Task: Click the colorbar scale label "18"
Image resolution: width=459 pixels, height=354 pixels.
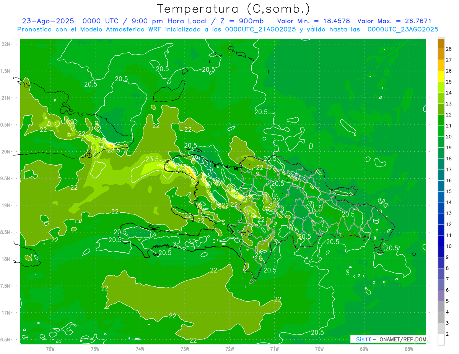Action: (449, 158)
